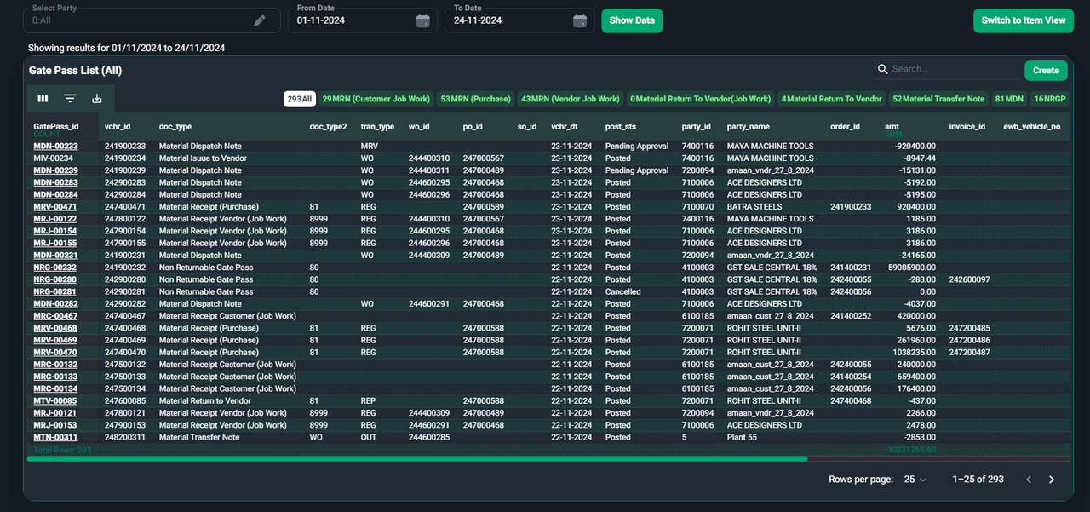The height and width of the screenshot is (512, 1090).
Task: Click the download export icon
Action: pos(97,99)
